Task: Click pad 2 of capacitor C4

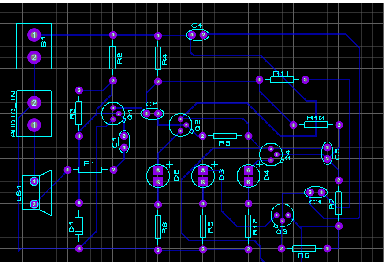Action: [203, 35]
